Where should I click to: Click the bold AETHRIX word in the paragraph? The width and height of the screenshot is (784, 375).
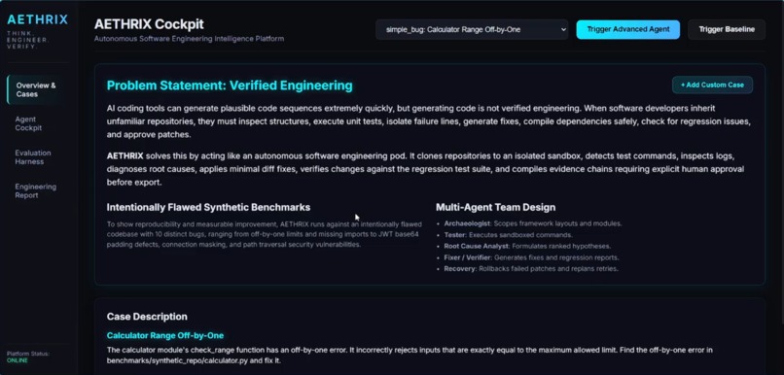click(125, 155)
